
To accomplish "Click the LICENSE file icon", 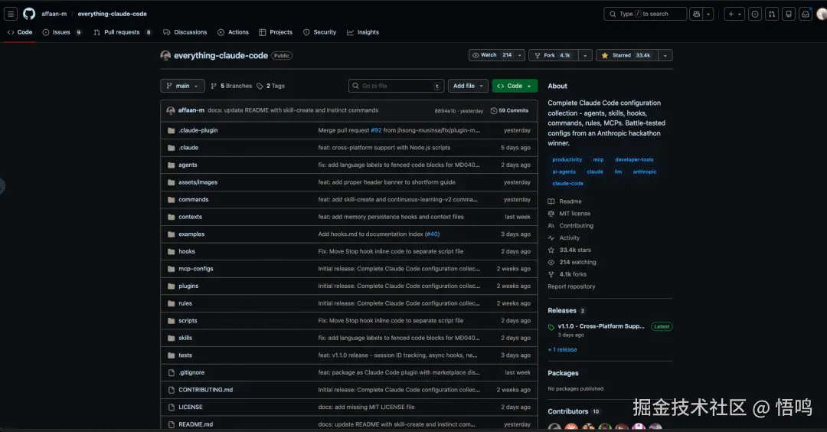I will (x=171, y=407).
